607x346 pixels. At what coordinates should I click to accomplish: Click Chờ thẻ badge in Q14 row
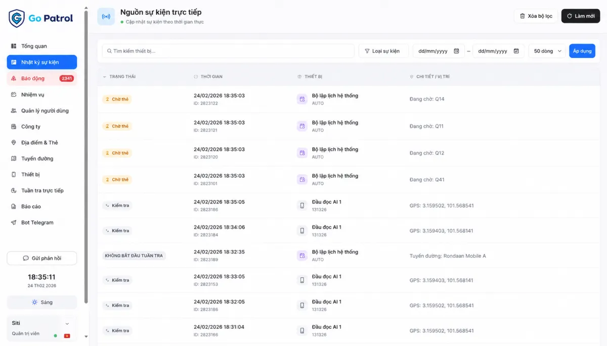117,99
